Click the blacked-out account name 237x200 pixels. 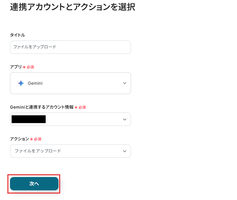(28, 119)
